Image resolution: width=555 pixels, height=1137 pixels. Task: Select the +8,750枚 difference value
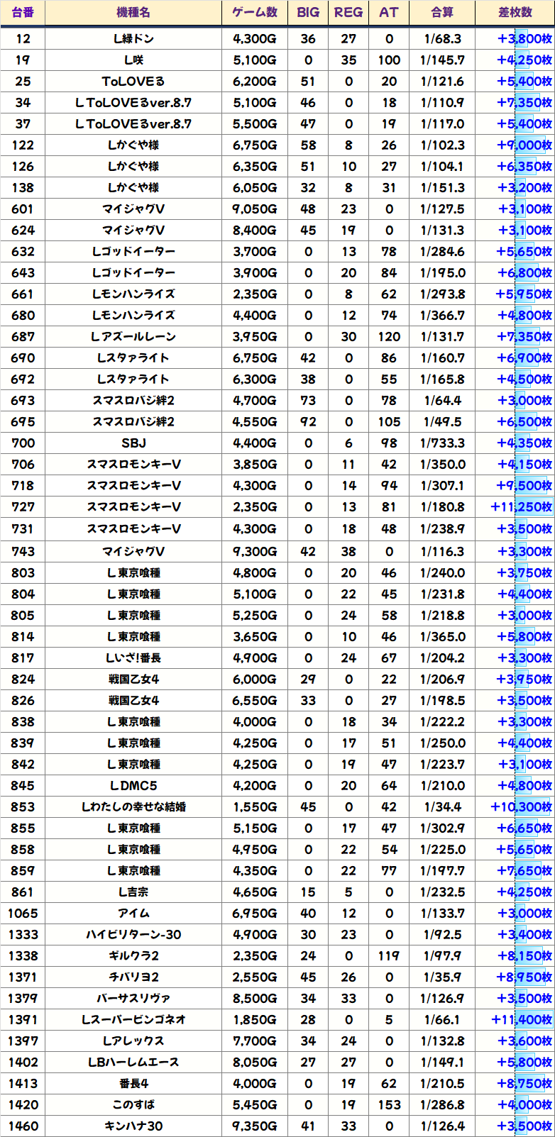524,1083
